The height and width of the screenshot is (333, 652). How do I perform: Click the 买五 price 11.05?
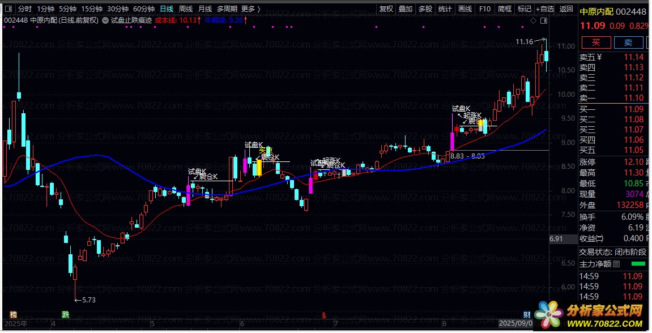(634, 150)
